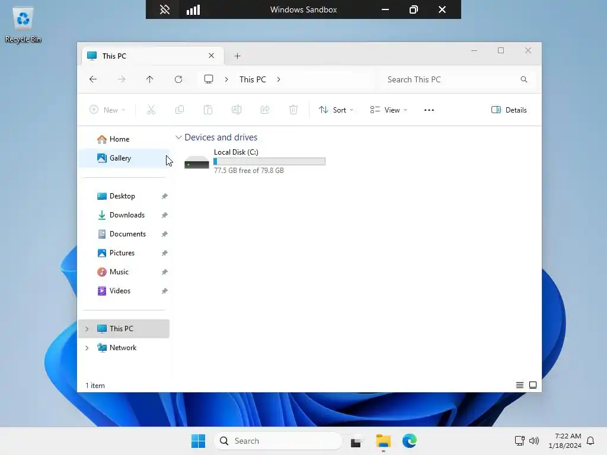Image resolution: width=607 pixels, height=455 pixels.
Task: Click File Explorer taskbar icon
Action: (x=384, y=441)
